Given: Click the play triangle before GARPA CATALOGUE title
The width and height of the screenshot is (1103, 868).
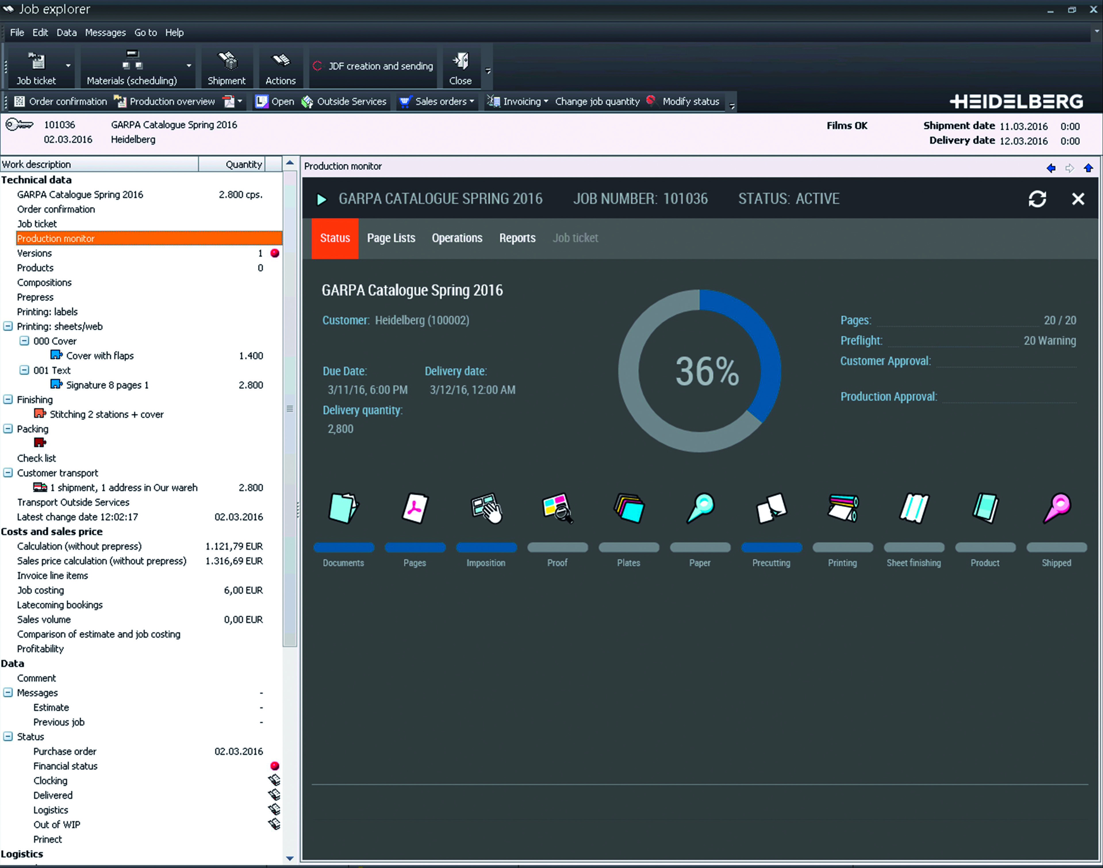Looking at the screenshot, I should click(321, 199).
